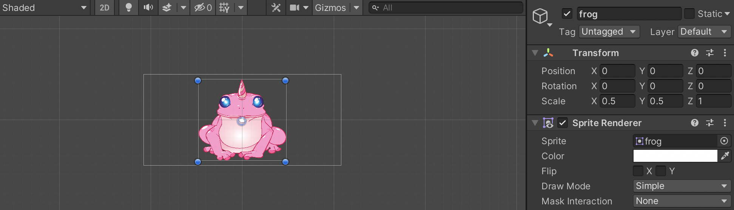Toggle scene audio speaker icon
Screen dimensions: 734x210
148,8
